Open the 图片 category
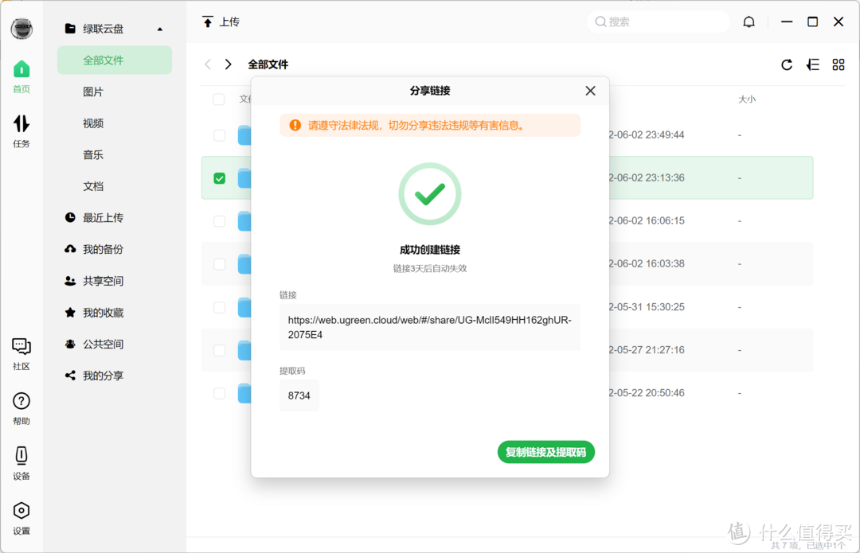Screen dimensions: 860x553 pyautogui.click(x=93, y=92)
